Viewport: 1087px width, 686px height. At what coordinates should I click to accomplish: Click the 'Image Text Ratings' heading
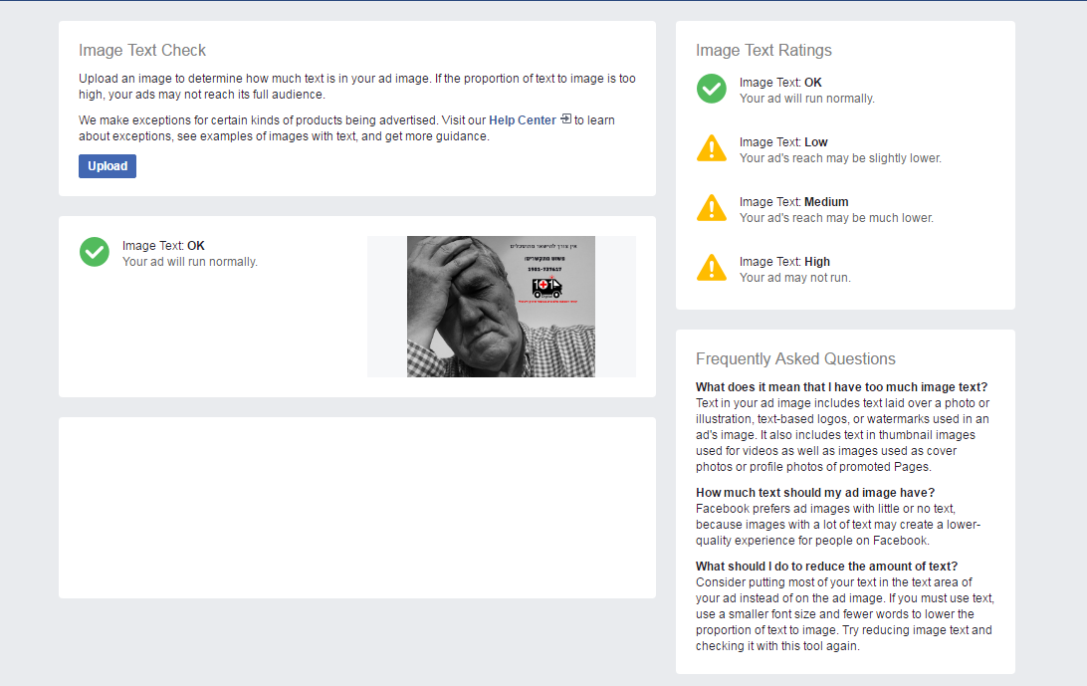tap(763, 51)
